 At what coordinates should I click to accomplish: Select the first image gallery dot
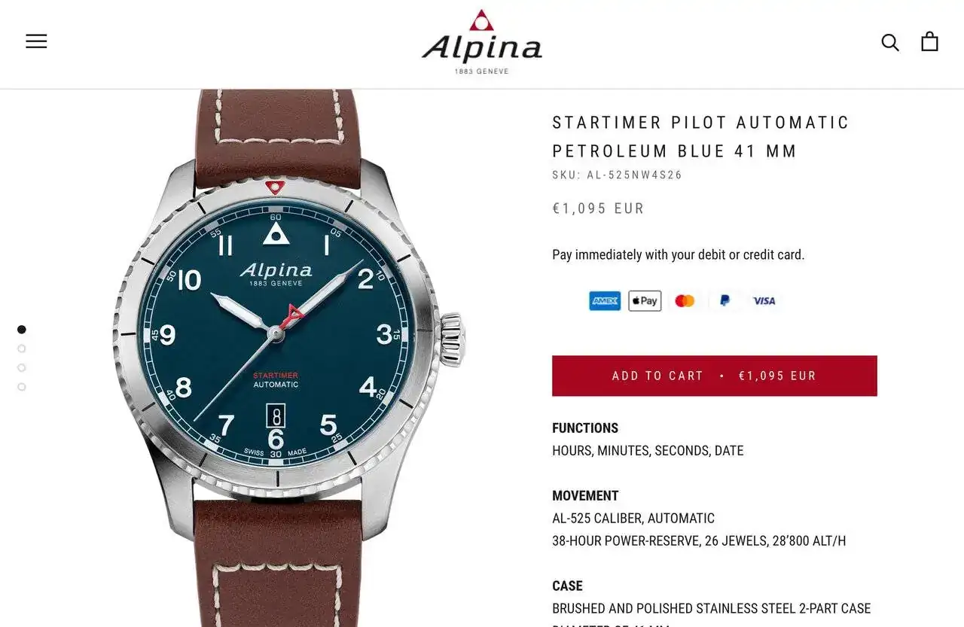[x=22, y=330]
